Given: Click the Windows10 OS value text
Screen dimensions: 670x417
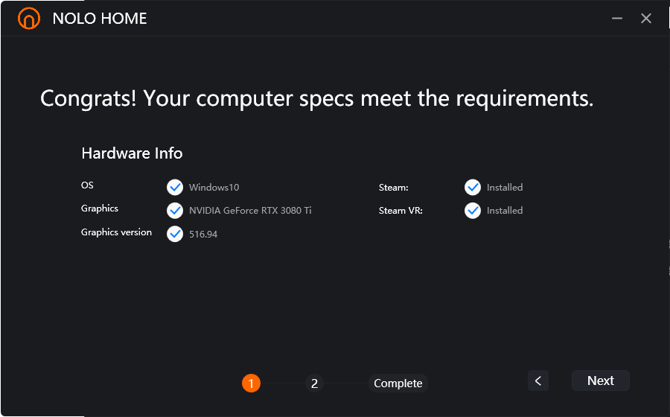Looking at the screenshot, I should (214, 188).
